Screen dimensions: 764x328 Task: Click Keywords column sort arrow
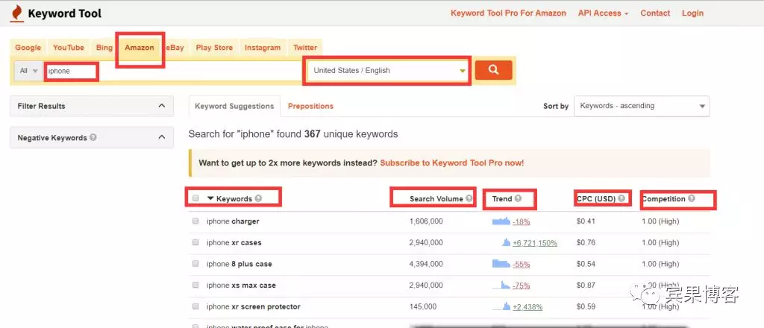click(210, 198)
